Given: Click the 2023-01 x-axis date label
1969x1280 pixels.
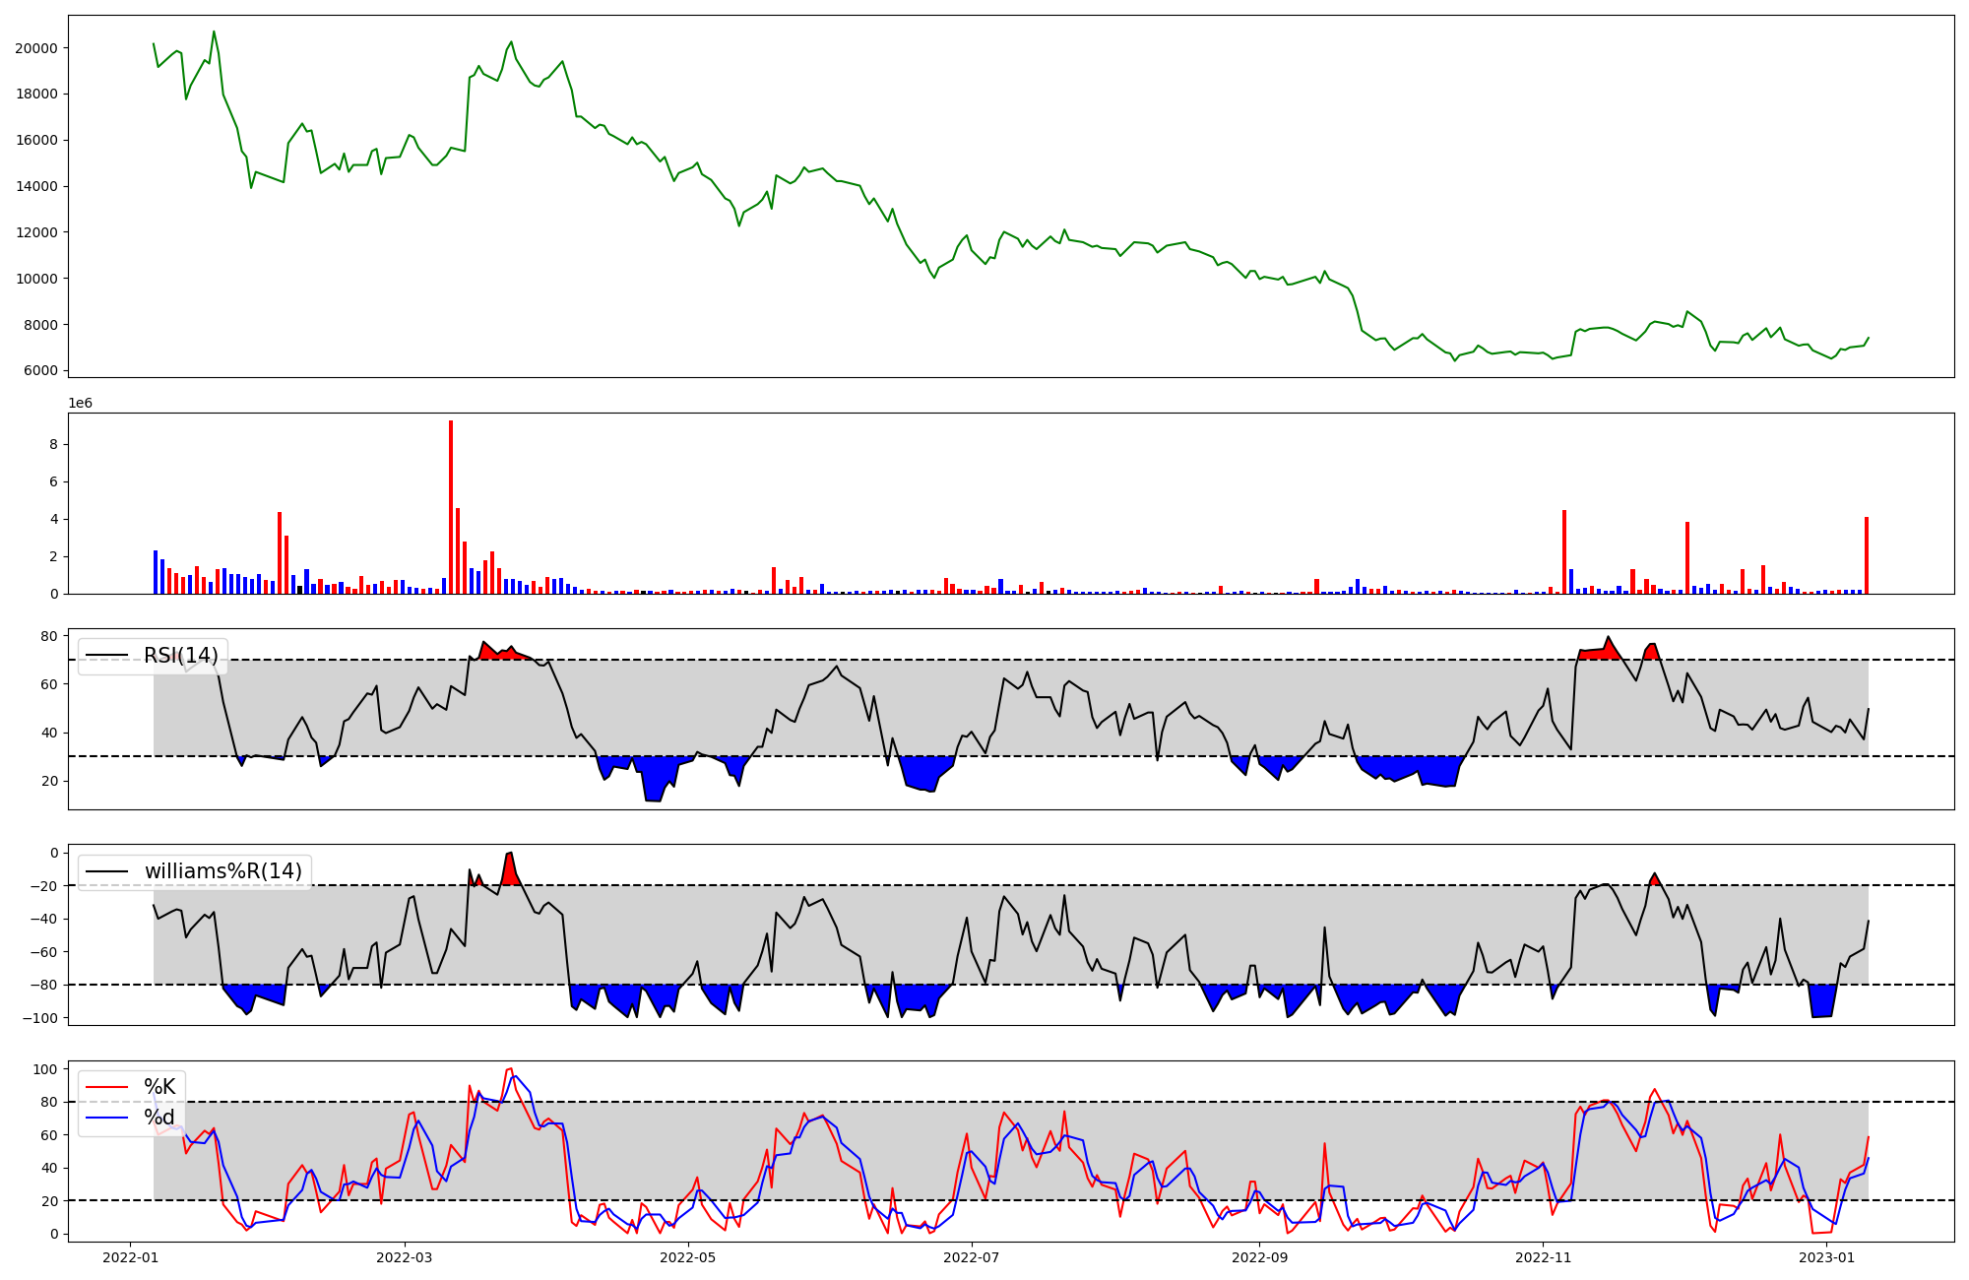Looking at the screenshot, I should click(1827, 1257).
